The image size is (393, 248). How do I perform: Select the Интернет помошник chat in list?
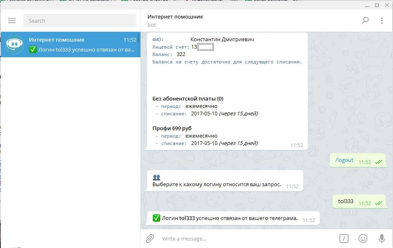pos(71,44)
